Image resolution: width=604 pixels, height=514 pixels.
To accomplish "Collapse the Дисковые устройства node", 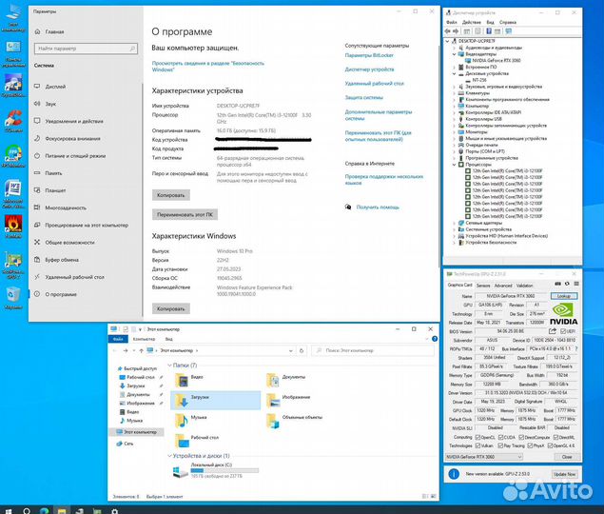I will (454, 73).
